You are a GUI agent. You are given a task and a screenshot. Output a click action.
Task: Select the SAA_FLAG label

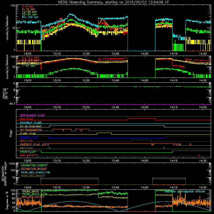(26, 141)
